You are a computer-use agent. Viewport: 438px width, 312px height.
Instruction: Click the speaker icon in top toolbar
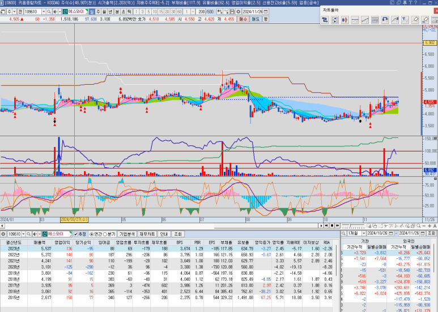pos(56,12)
